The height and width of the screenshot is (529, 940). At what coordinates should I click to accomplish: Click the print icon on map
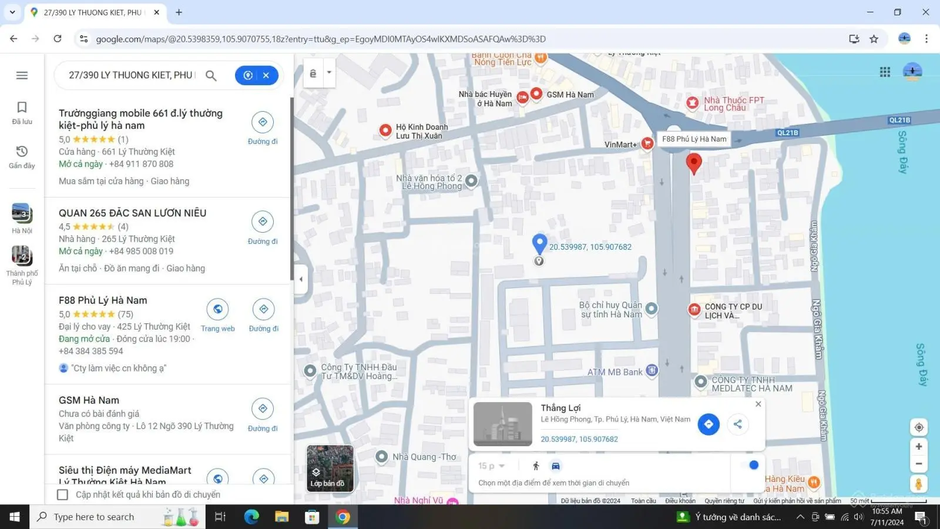click(313, 73)
